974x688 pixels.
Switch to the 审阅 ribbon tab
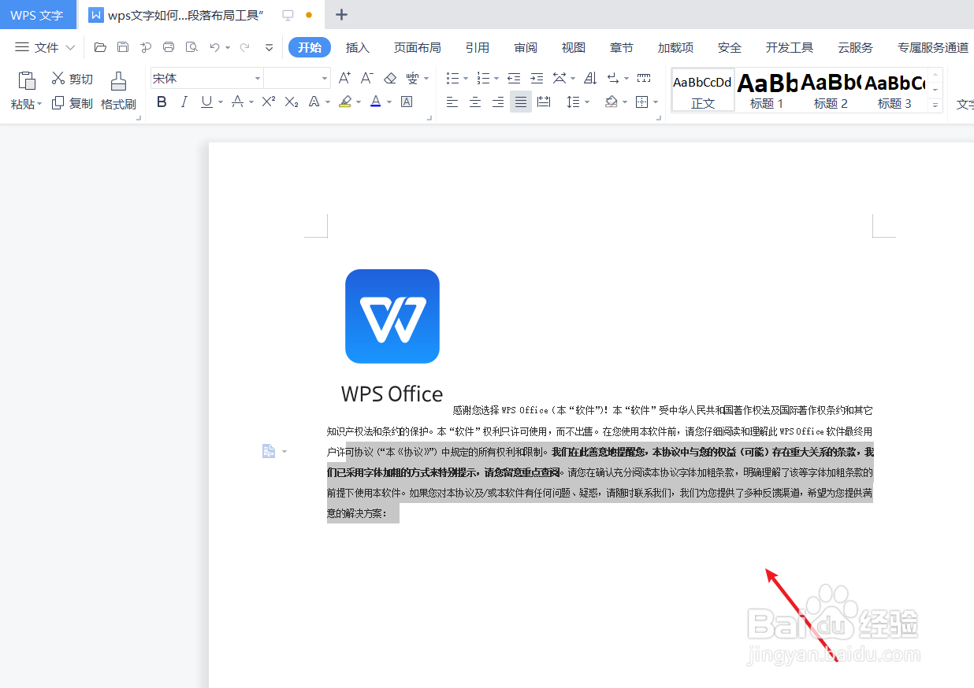click(x=526, y=47)
